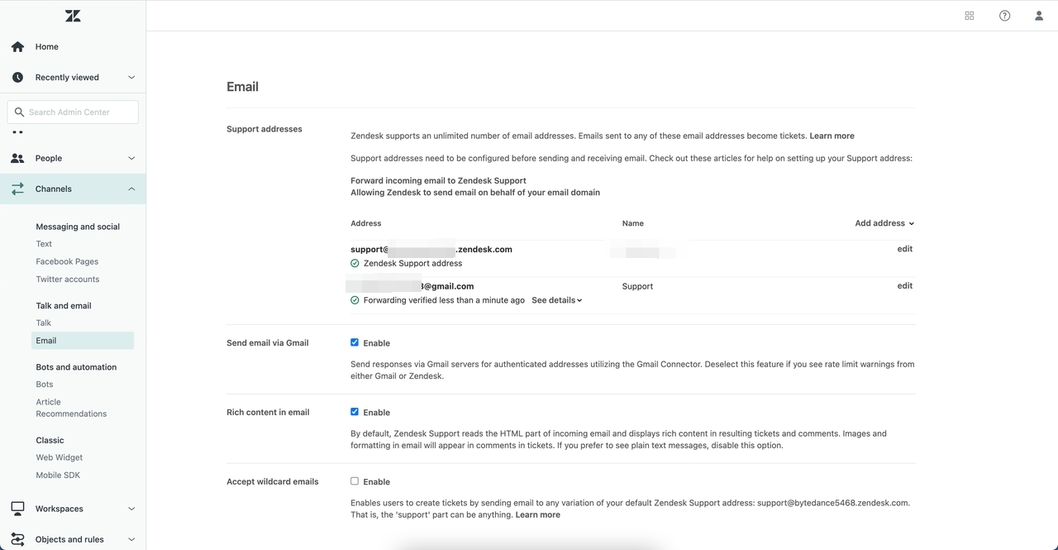Viewport: 1058px width, 550px height.
Task: Click the help question mark icon
Action: pos(1004,16)
